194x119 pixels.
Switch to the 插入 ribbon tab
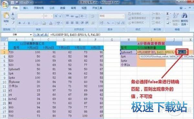click(x=26, y=8)
